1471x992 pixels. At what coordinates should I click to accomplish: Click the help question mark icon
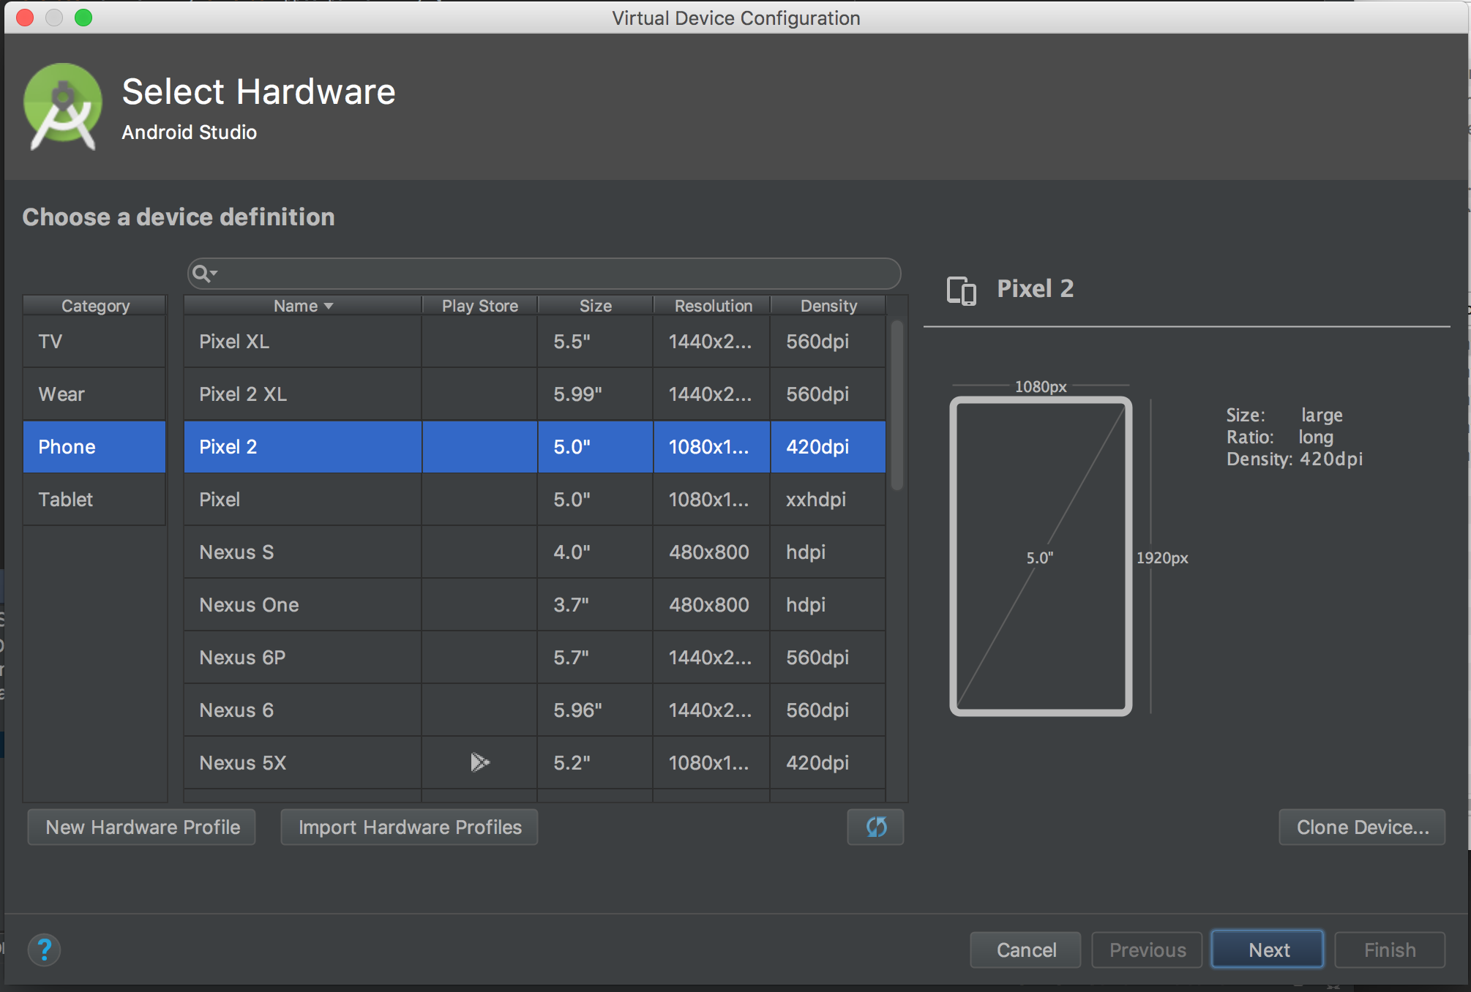[44, 950]
